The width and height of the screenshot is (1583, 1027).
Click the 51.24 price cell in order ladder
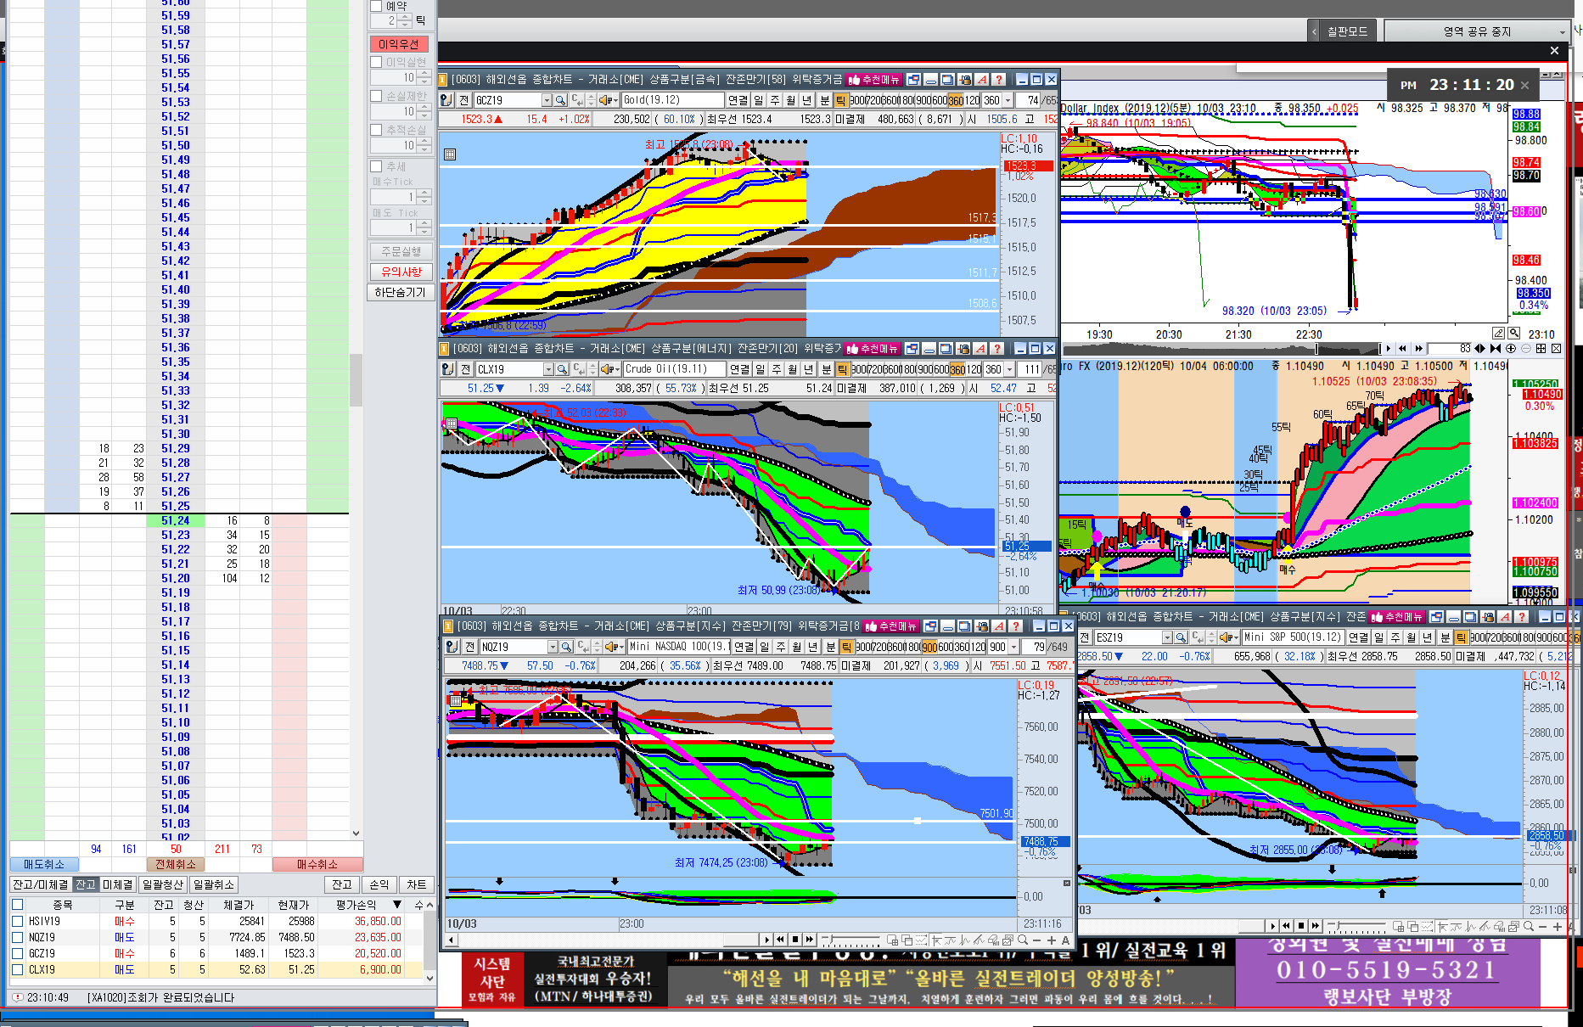pos(176,520)
